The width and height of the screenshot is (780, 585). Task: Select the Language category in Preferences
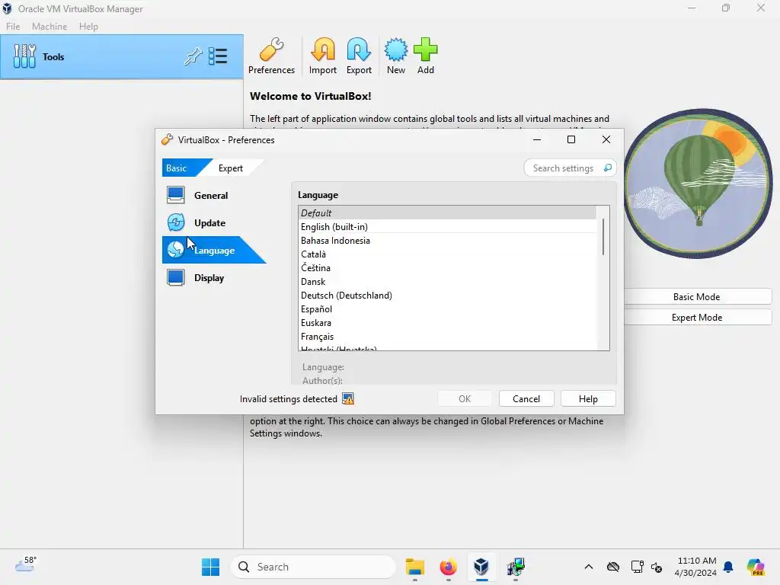(214, 250)
